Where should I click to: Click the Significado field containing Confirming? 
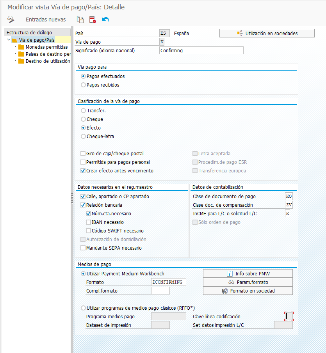click(201, 50)
